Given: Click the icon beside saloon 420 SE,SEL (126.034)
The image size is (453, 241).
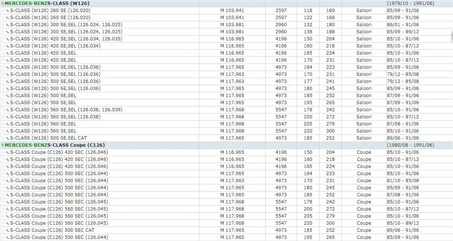Looking at the screenshot, I should 7,46.
